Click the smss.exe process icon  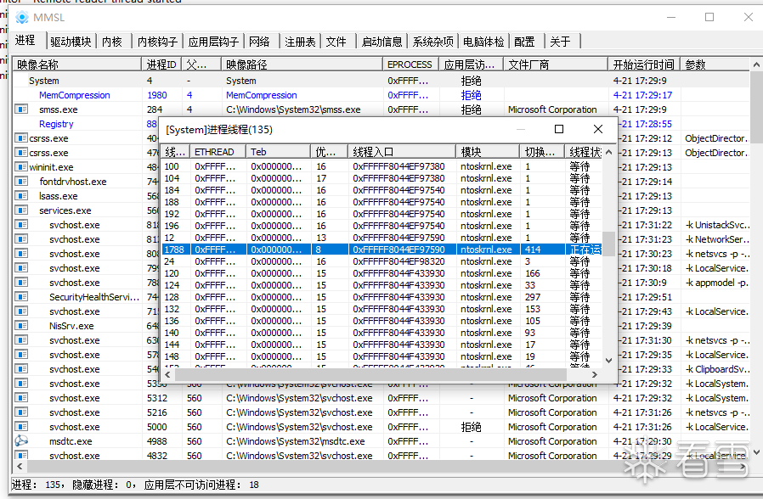pyautogui.click(x=21, y=109)
